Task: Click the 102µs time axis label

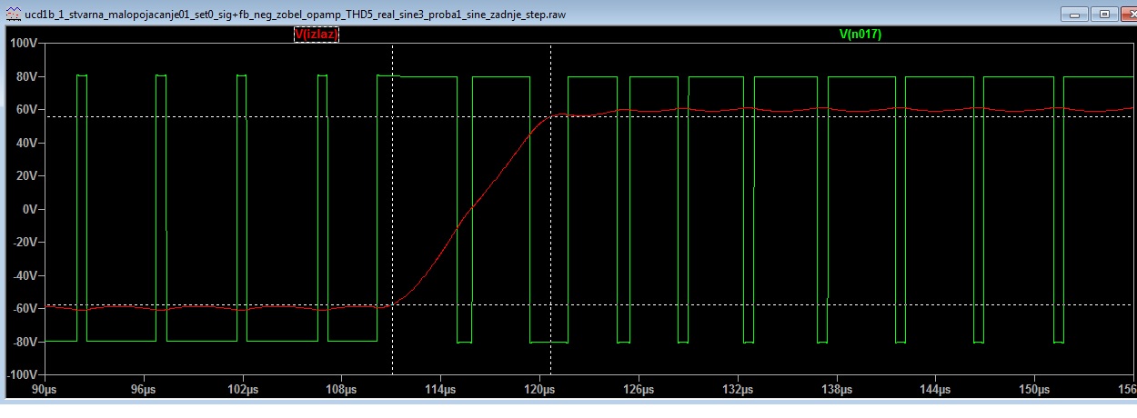Action: tap(242, 390)
